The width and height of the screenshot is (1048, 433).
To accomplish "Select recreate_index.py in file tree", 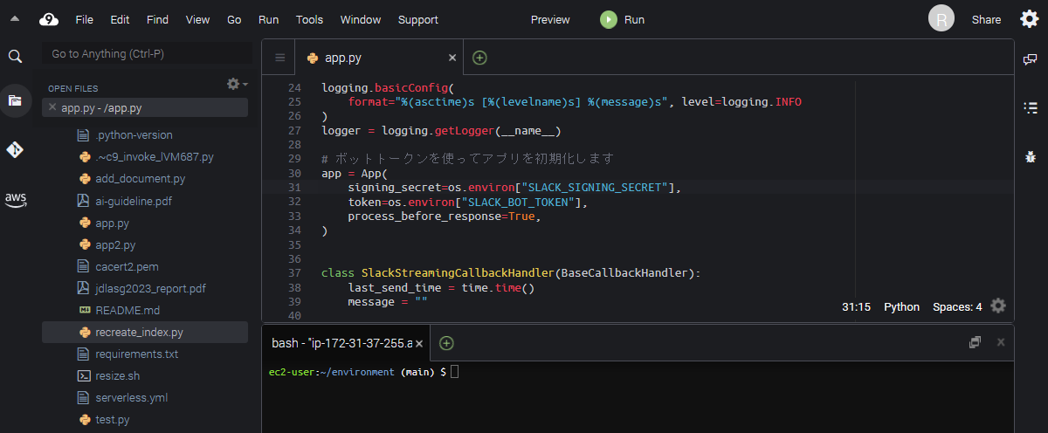I will (x=145, y=333).
